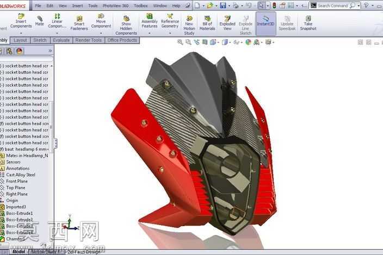Open Search Command dropdown arrow
383x255 pixels.
pos(359,5)
